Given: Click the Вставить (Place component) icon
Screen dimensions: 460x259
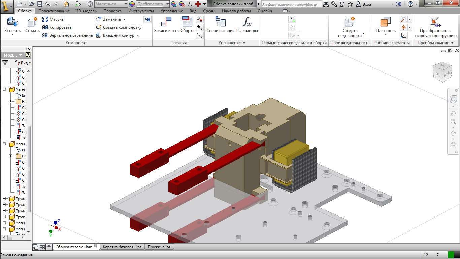Looking at the screenshot, I should pos(12,23).
